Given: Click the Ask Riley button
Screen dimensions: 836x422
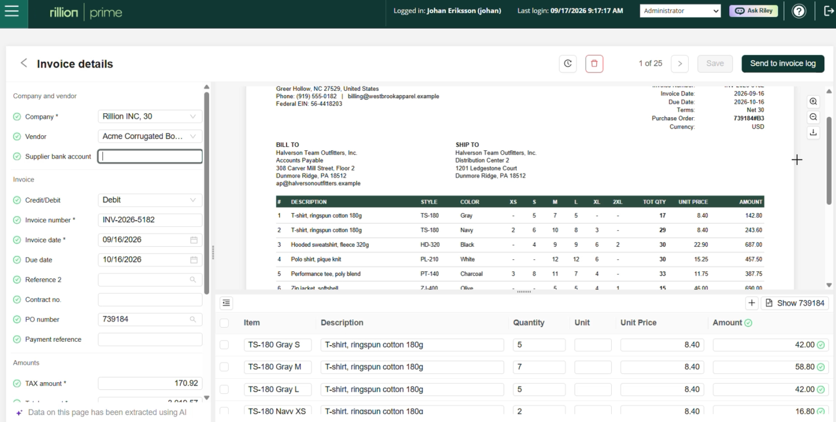Looking at the screenshot, I should point(754,11).
